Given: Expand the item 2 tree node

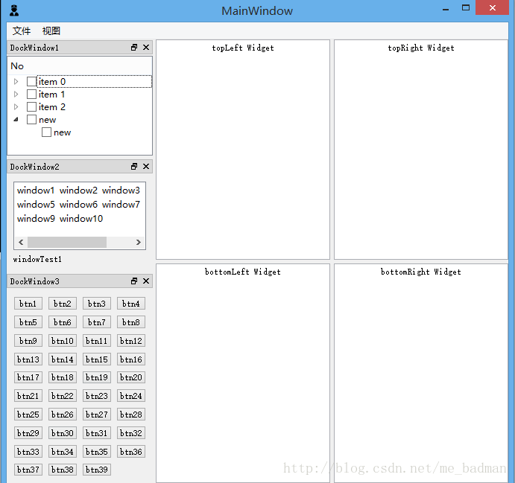Looking at the screenshot, I should (x=16, y=106).
